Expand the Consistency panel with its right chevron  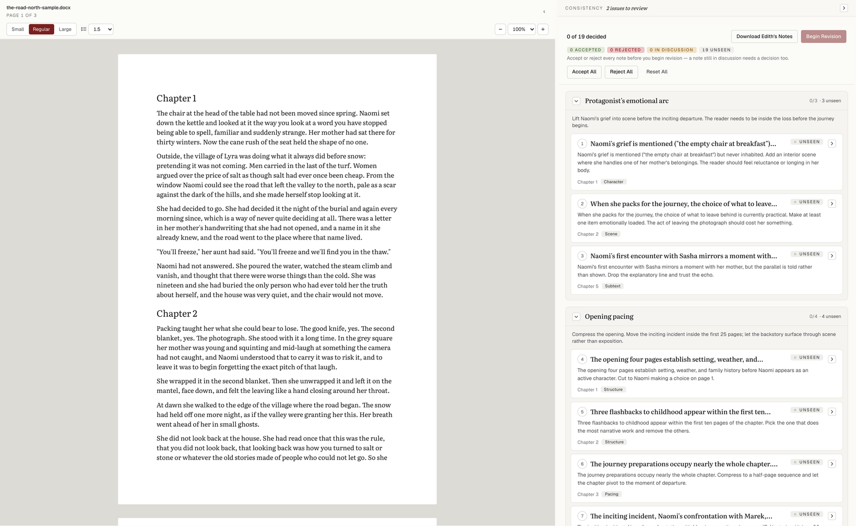843,8
